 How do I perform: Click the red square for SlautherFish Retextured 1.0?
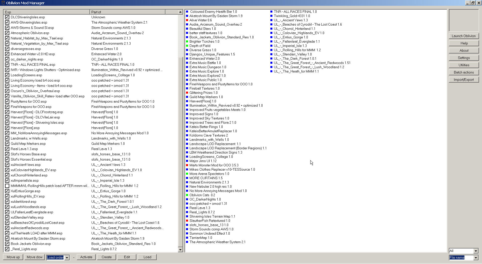187,221
